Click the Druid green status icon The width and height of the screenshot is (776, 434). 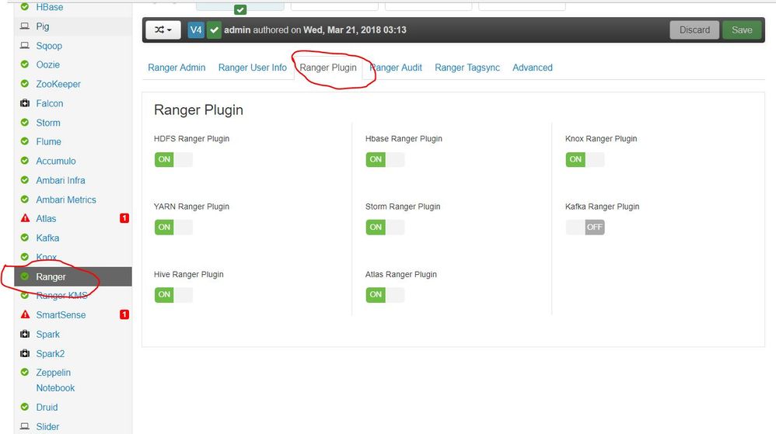click(25, 407)
